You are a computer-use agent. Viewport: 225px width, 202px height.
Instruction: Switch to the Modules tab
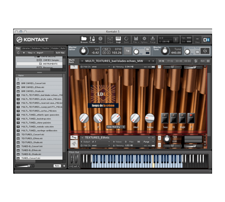[x=55, y=48]
